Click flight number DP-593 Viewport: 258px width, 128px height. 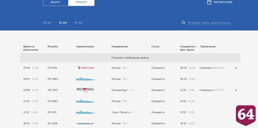52,112
